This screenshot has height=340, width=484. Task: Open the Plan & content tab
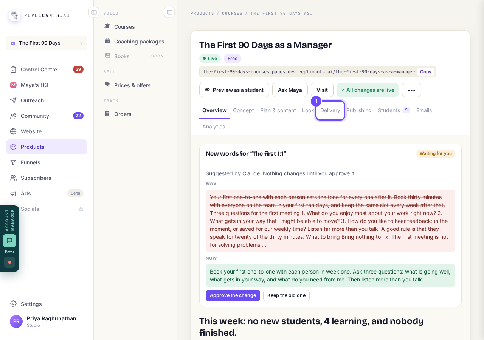point(278,110)
